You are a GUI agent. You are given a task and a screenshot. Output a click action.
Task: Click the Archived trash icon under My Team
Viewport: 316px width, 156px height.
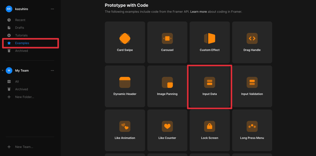(9, 89)
